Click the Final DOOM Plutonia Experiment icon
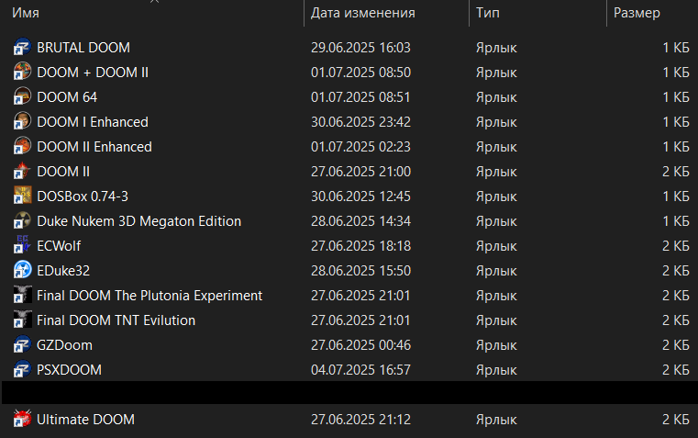698x438 pixels. [23, 296]
